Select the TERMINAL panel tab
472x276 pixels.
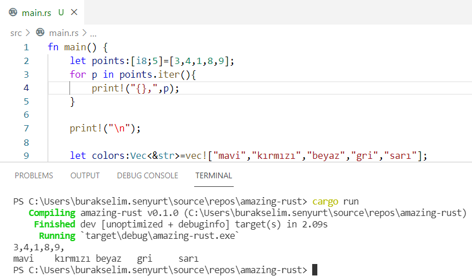point(214,175)
